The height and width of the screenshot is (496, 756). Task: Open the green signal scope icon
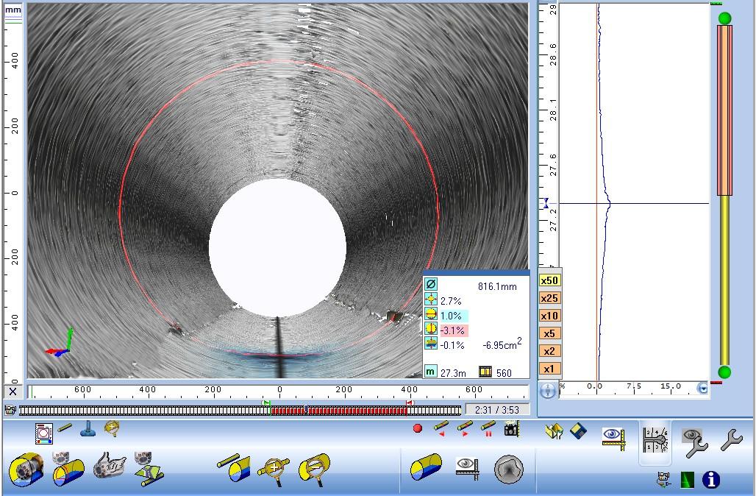coord(687,480)
